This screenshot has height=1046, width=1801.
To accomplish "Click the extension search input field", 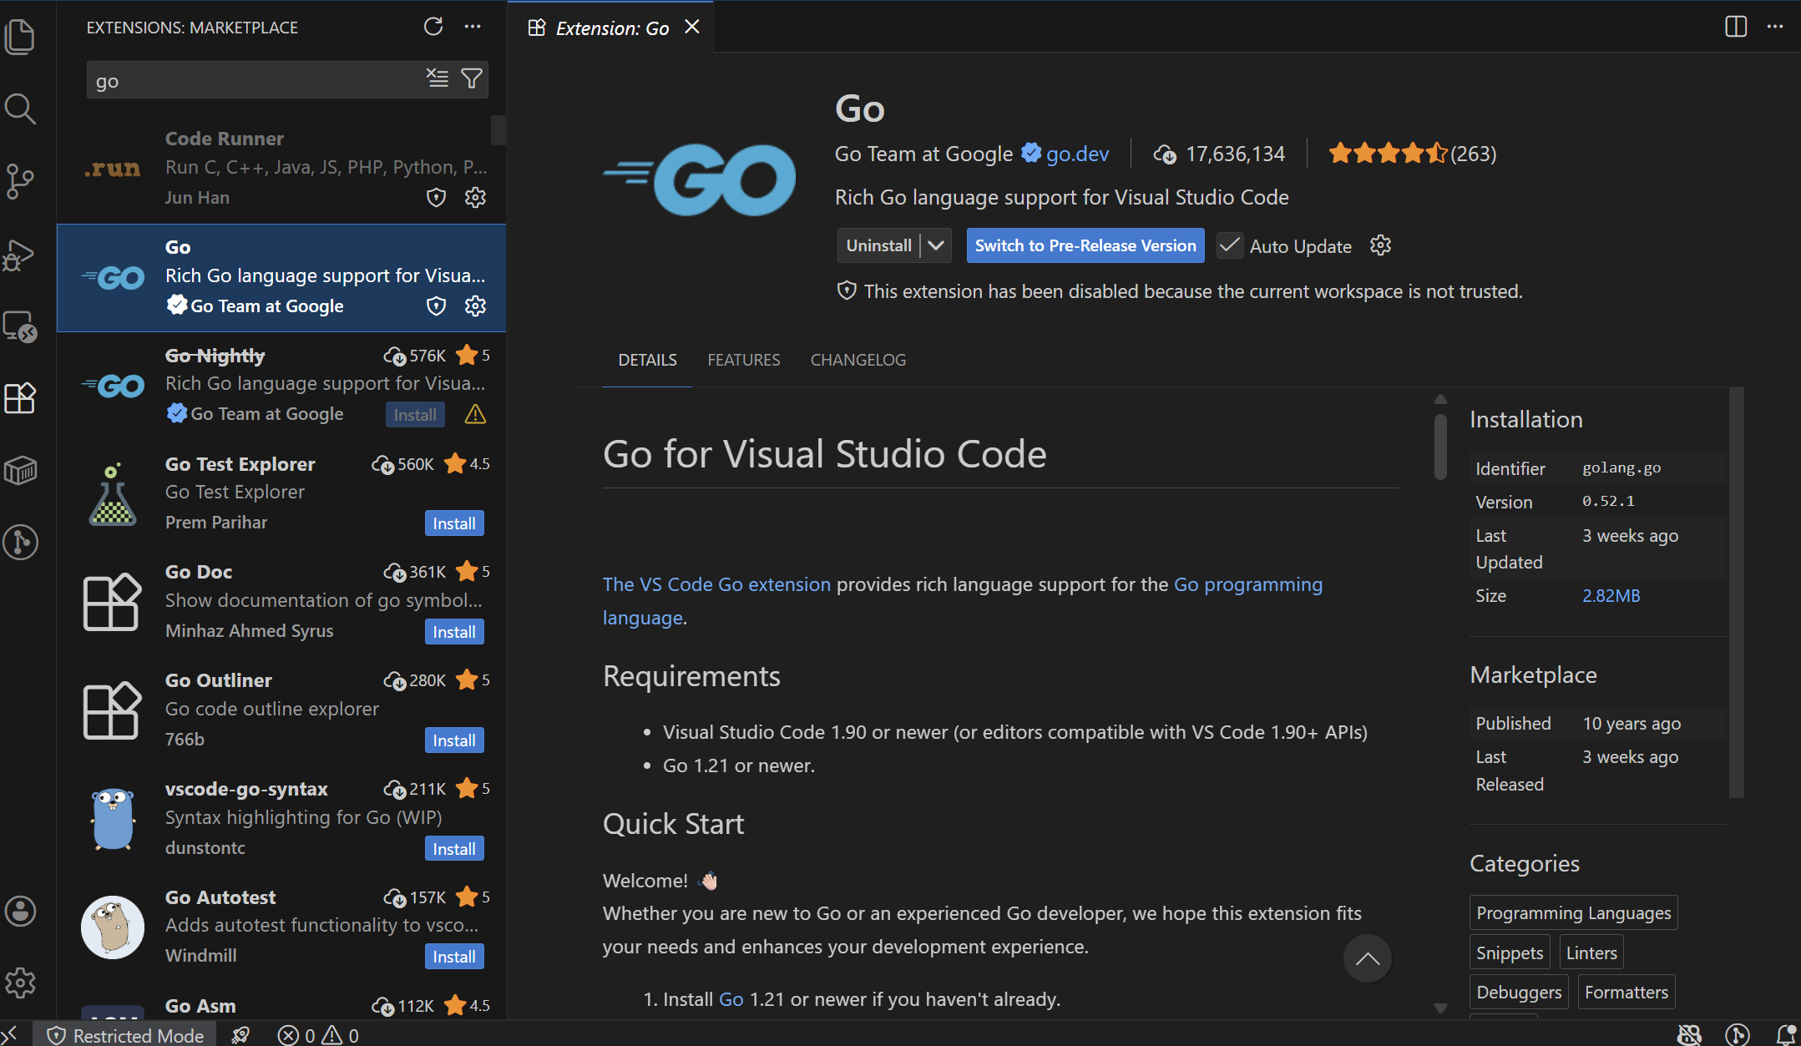I will pos(250,79).
